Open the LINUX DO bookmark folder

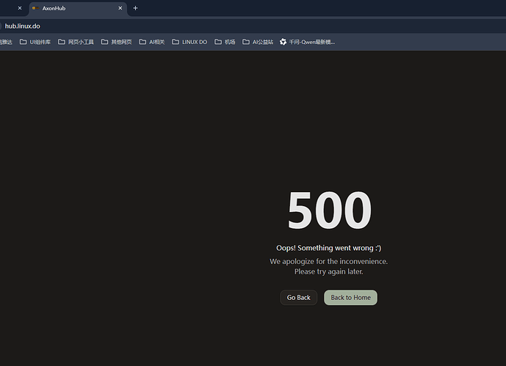tap(189, 42)
